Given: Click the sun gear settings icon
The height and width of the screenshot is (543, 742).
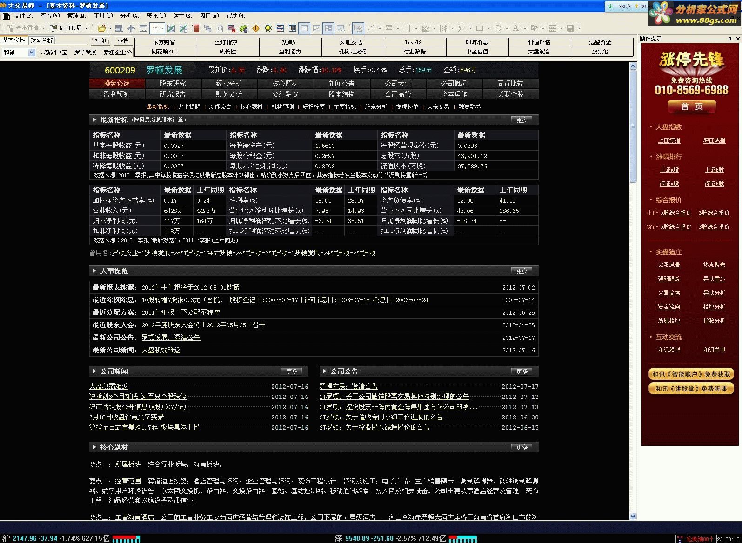Looking at the screenshot, I should coord(267,28).
